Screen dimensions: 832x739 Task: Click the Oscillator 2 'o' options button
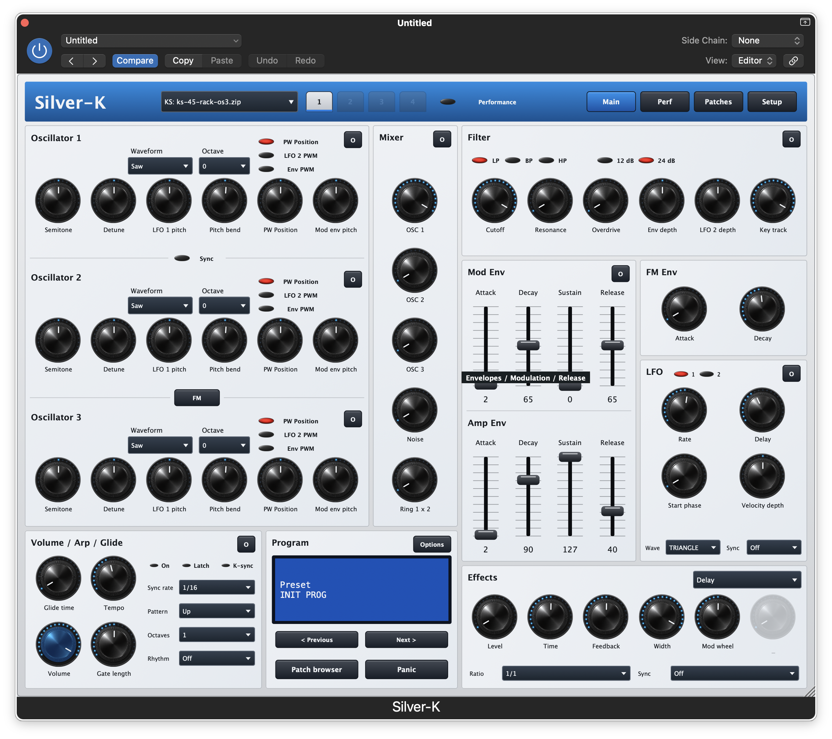point(352,280)
